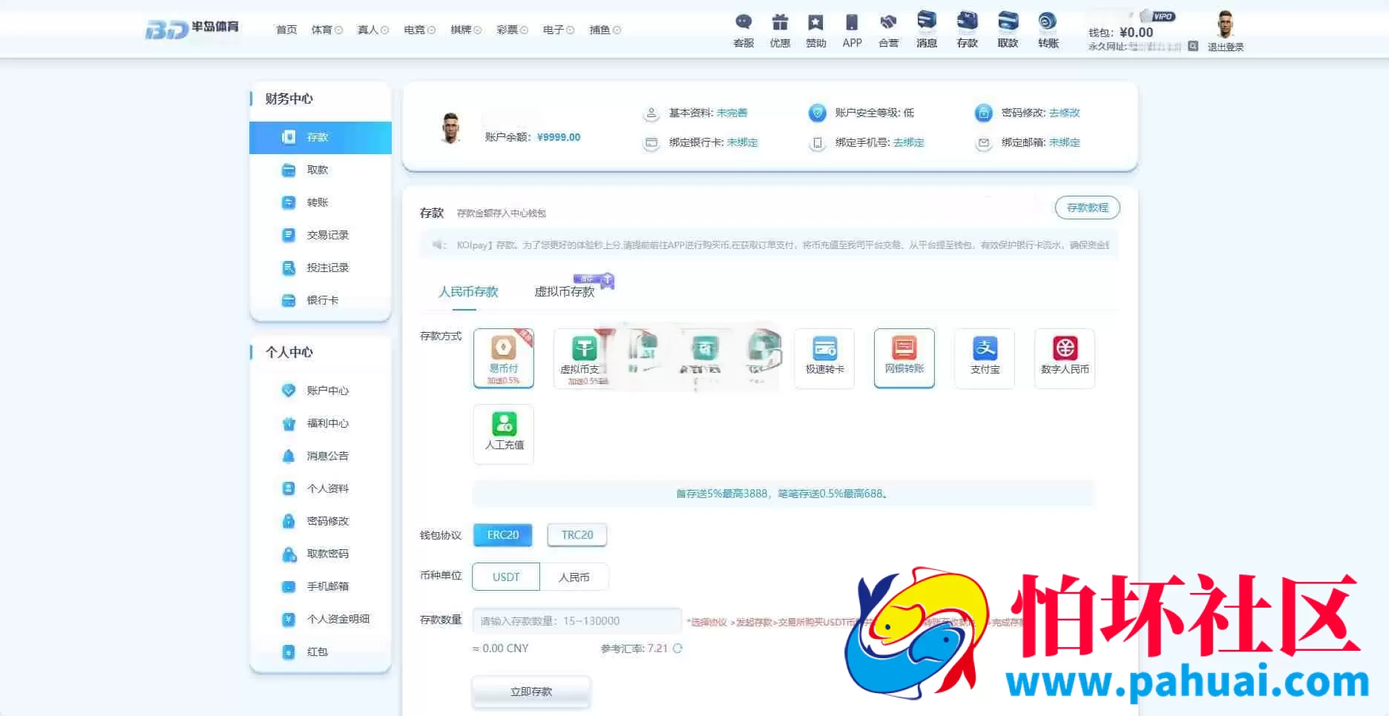
Task: Open the 消息 messages icon
Action: (927, 30)
